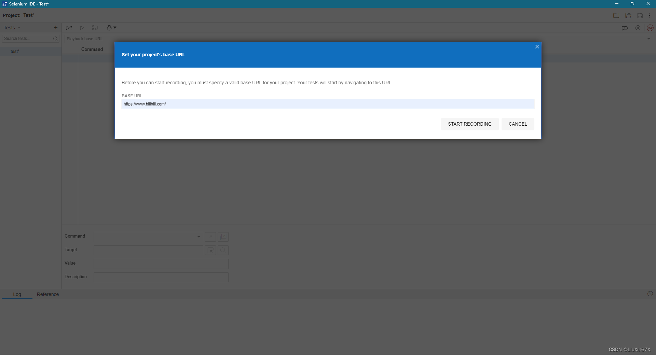The width and height of the screenshot is (656, 355).
Task: Click the Value input field
Action: point(161,264)
